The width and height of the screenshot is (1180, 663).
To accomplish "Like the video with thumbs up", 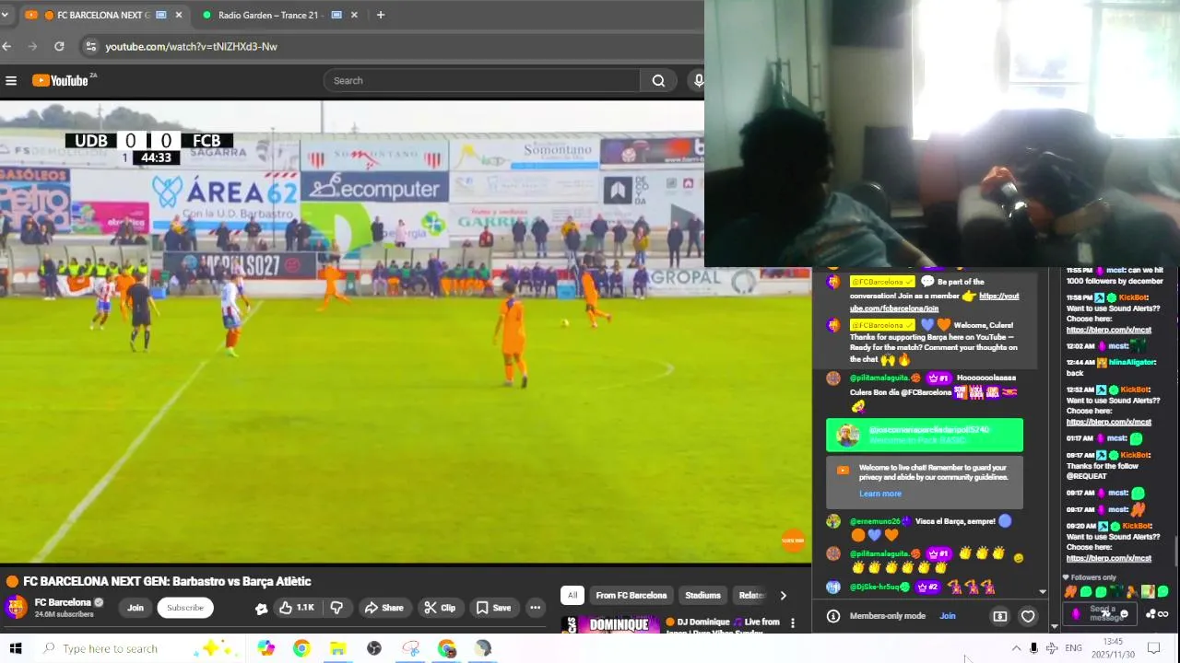I will coord(298,608).
